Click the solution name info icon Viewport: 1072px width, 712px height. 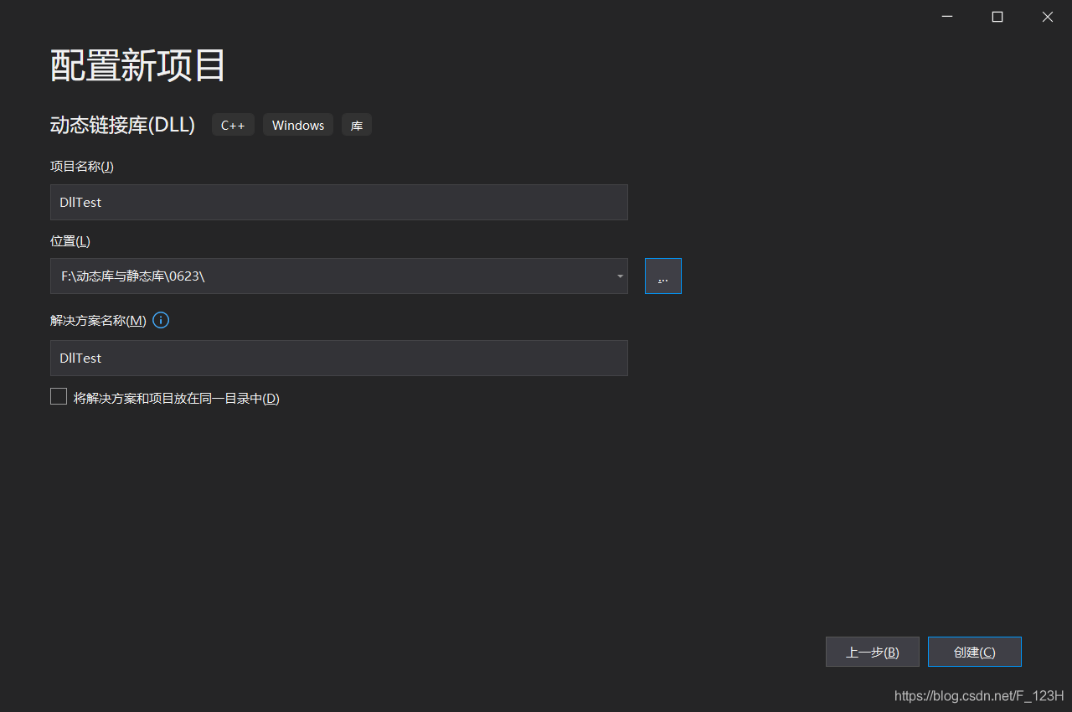(161, 320)
